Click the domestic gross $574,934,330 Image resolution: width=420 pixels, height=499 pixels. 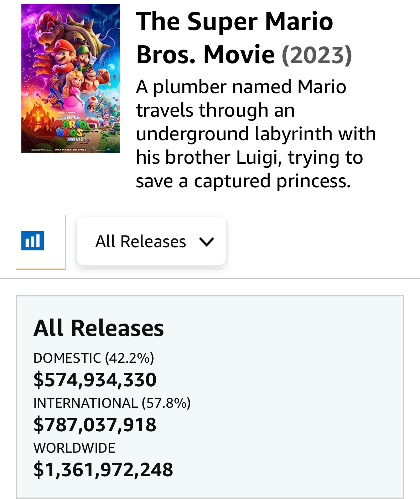pos(95,379)
